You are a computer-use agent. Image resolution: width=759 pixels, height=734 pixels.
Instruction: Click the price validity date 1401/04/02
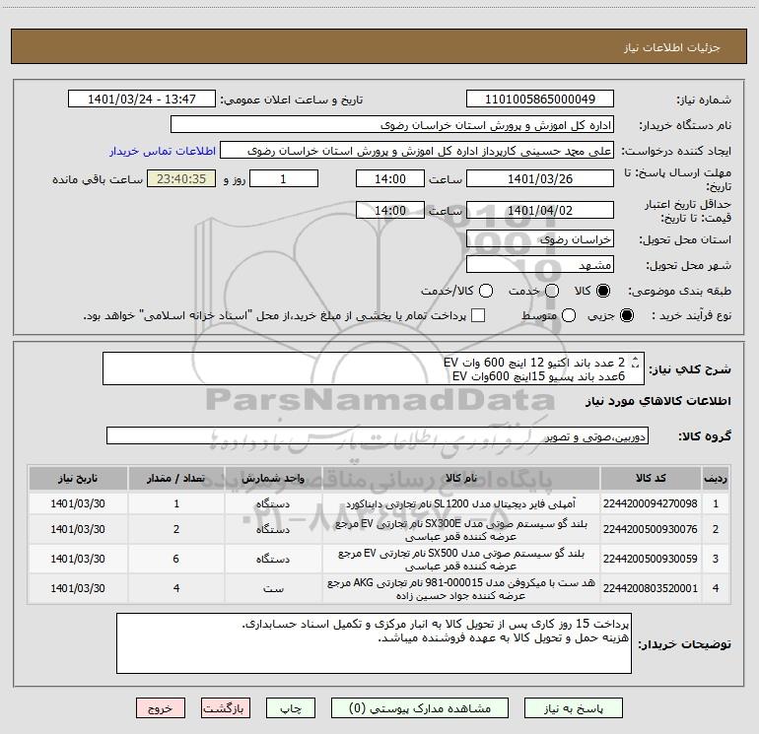point(540,210)
